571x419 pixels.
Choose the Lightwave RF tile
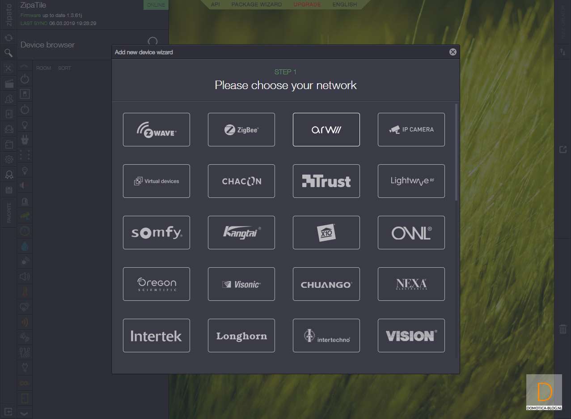pyautogui.click(x=411, y=181)
